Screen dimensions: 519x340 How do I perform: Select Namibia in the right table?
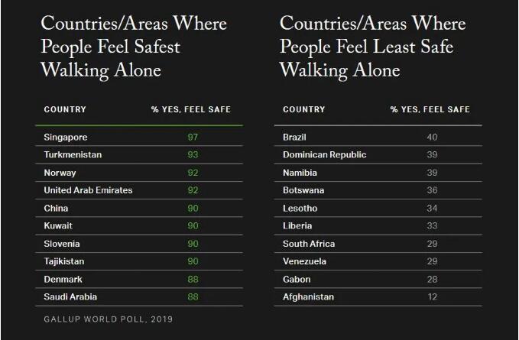(300, 173)
